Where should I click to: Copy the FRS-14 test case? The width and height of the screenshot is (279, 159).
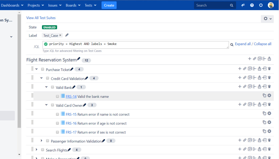[x=264, y=96]
